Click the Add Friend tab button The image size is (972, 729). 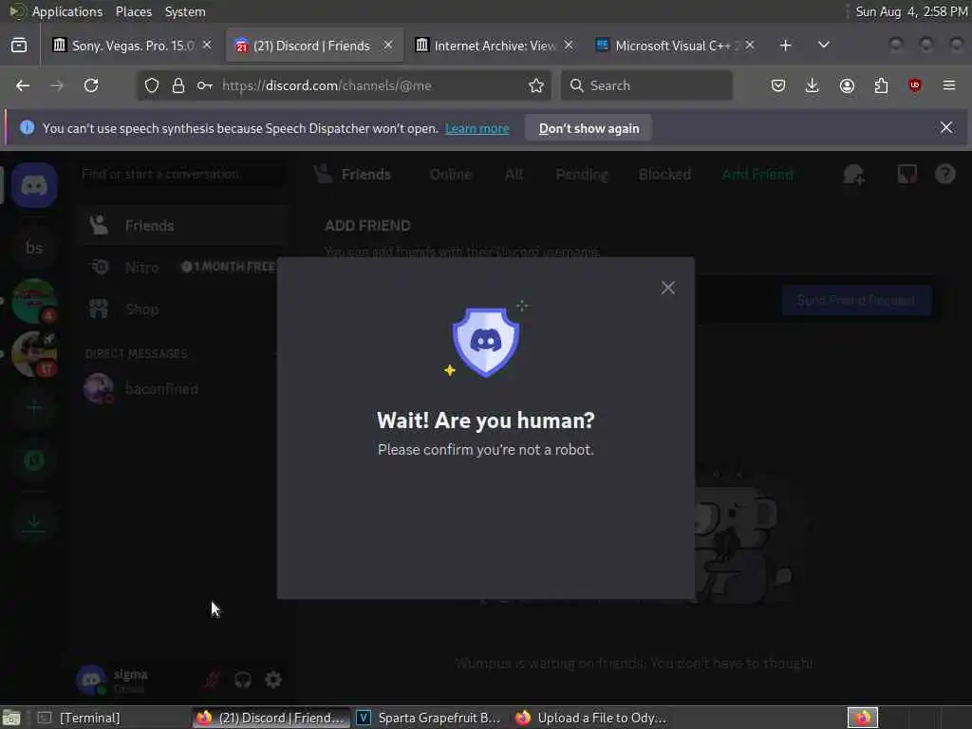757,175
